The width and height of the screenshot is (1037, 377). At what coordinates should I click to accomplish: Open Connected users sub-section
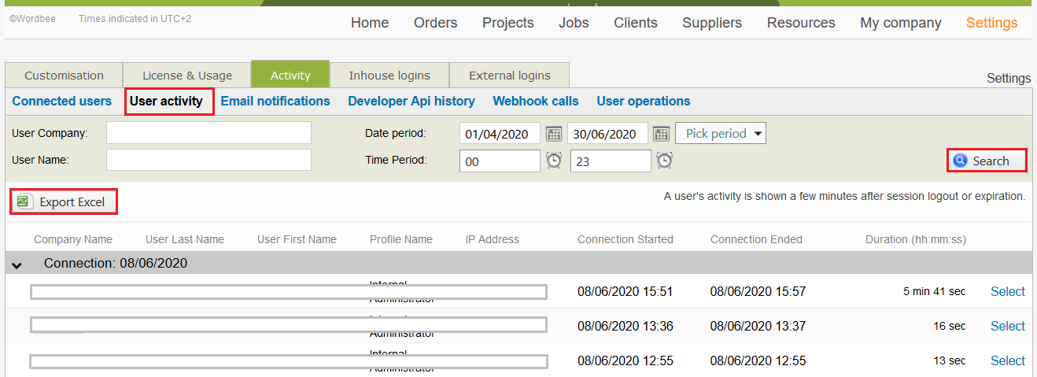click(62, 101)
